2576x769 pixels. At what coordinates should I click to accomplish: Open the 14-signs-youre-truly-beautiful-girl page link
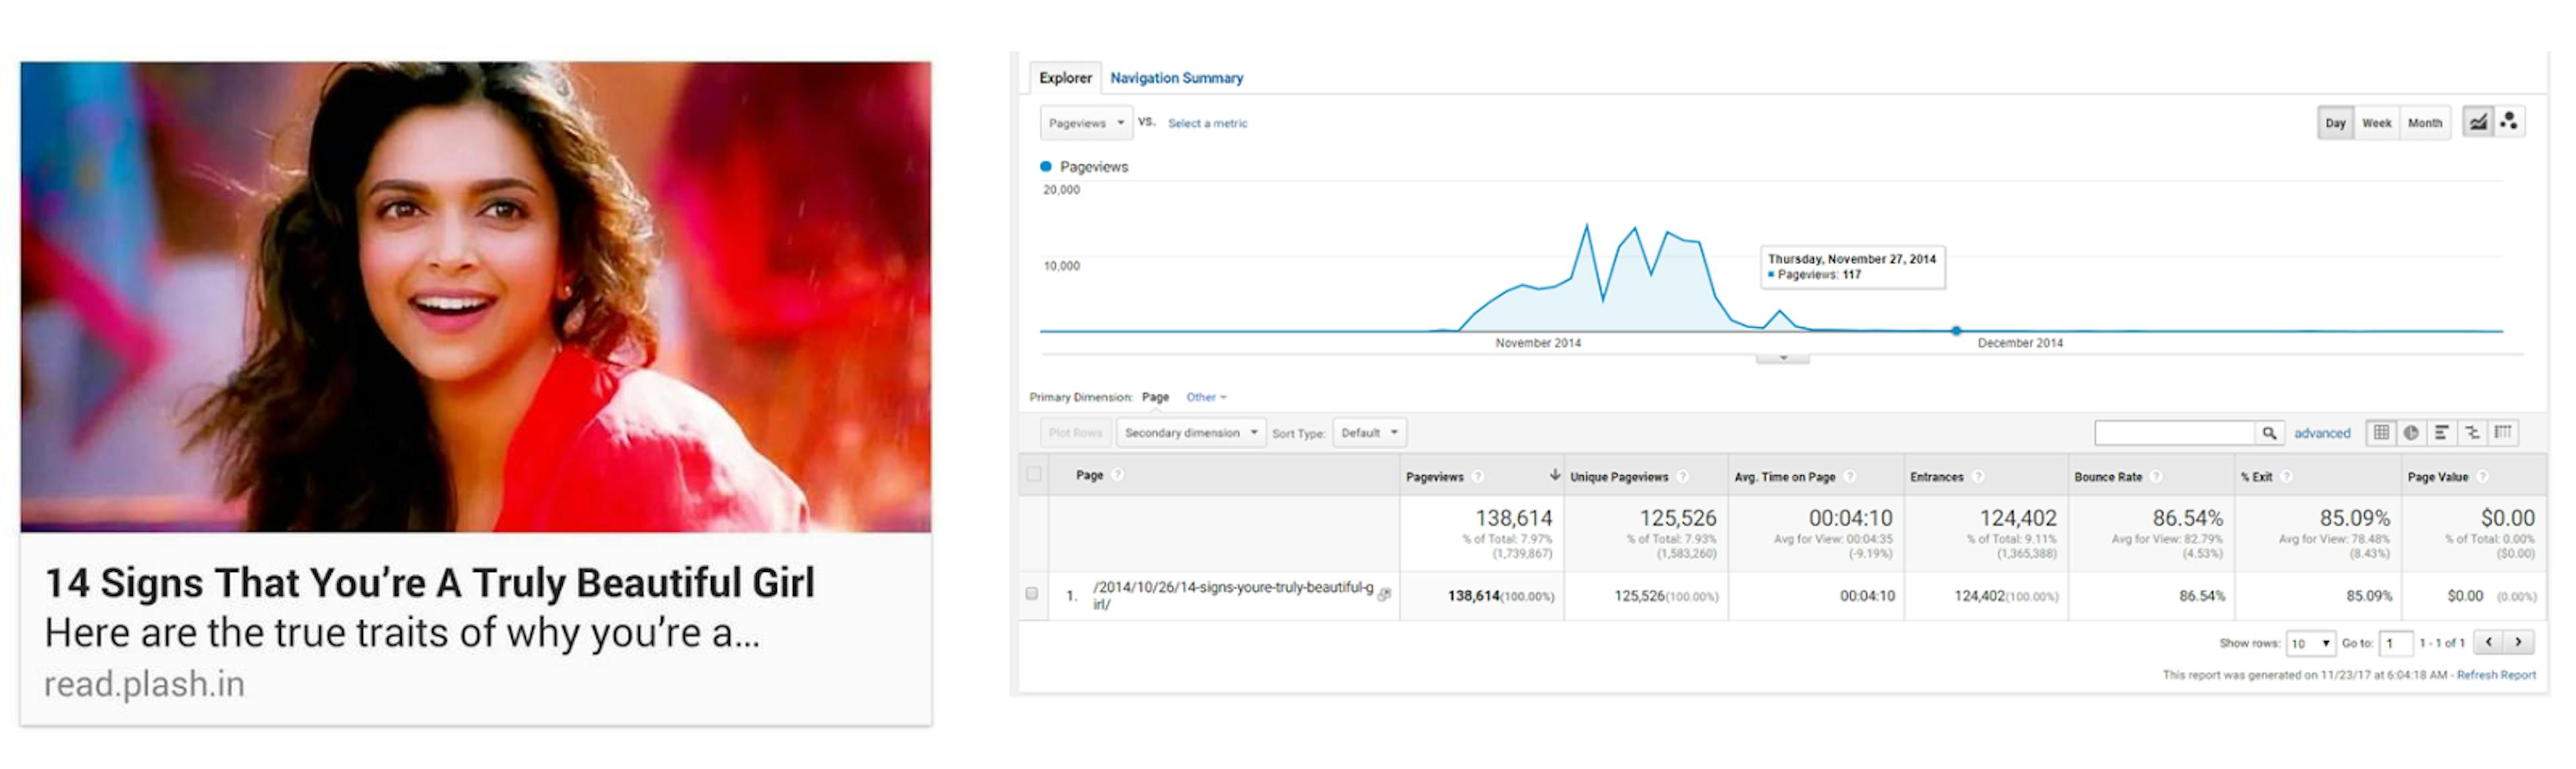[x=1233, y=595]
